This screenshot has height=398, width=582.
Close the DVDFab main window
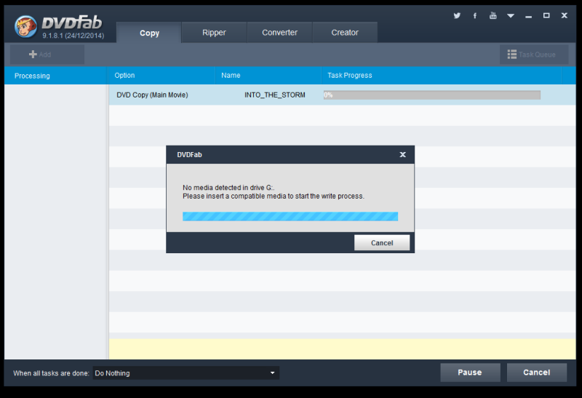(565, 15)
